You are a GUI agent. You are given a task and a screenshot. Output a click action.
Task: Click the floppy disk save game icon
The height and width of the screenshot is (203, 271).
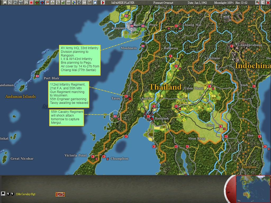click(5, 3)
